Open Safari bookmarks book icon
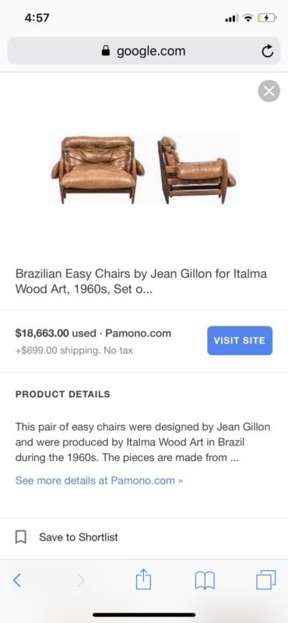The height and width of the screenshot is (623, 288). 205,580
